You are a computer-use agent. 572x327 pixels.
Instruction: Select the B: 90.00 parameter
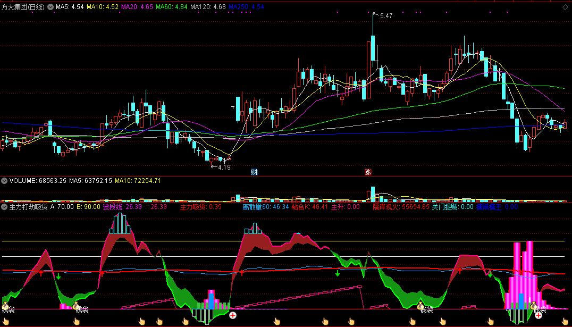(88, 207)
